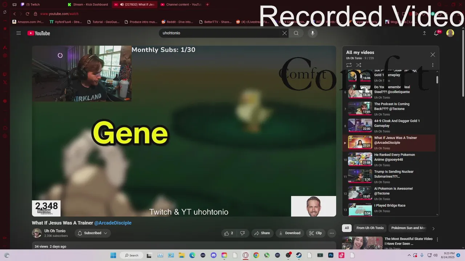Click the browser address bar URL
This screenshot has height=261, width=465.
[x=59, y=14]
